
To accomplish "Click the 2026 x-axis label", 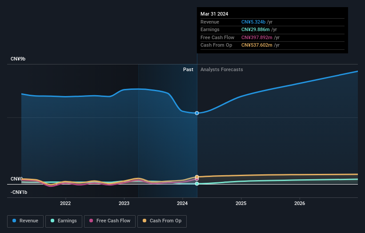I will [300, 204].
